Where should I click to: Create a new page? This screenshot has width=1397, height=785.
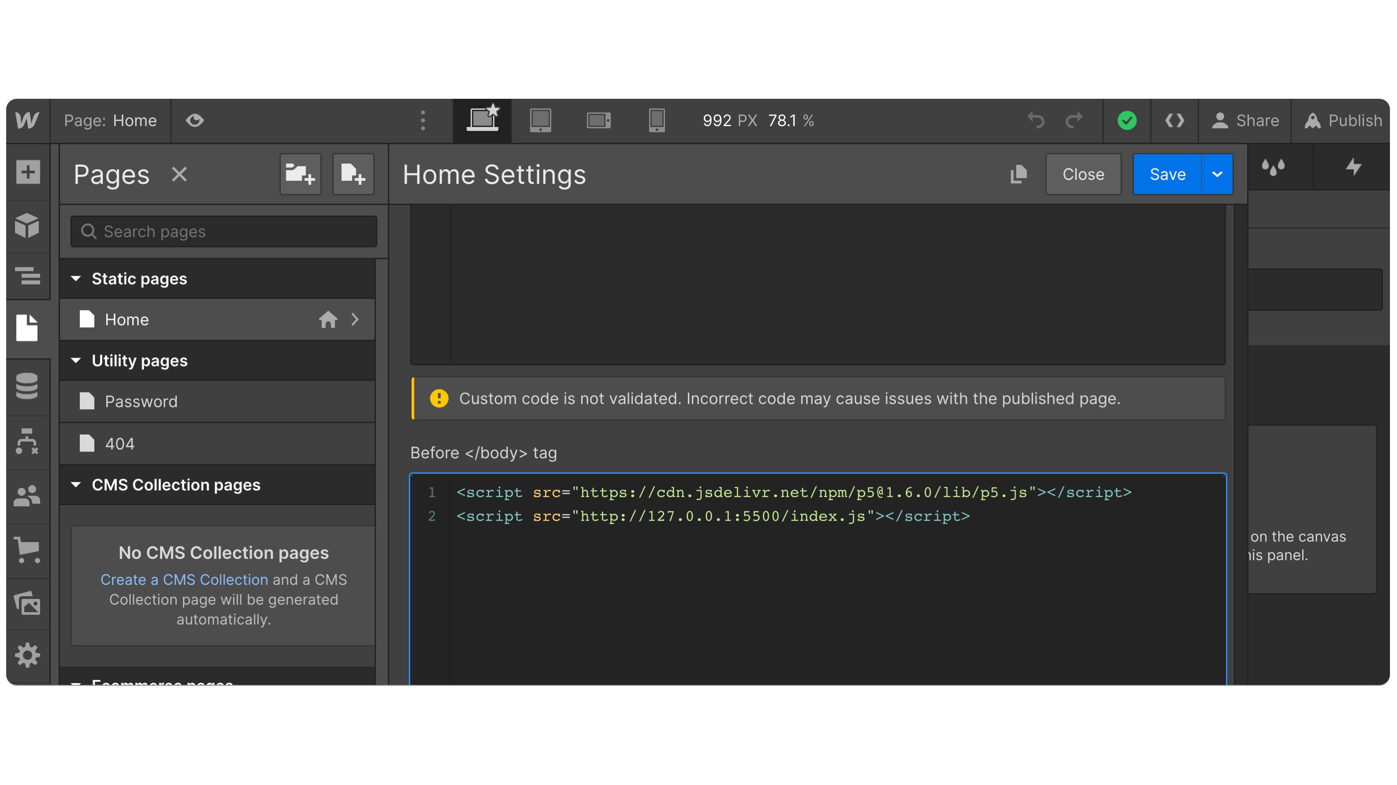click(353, 174)
